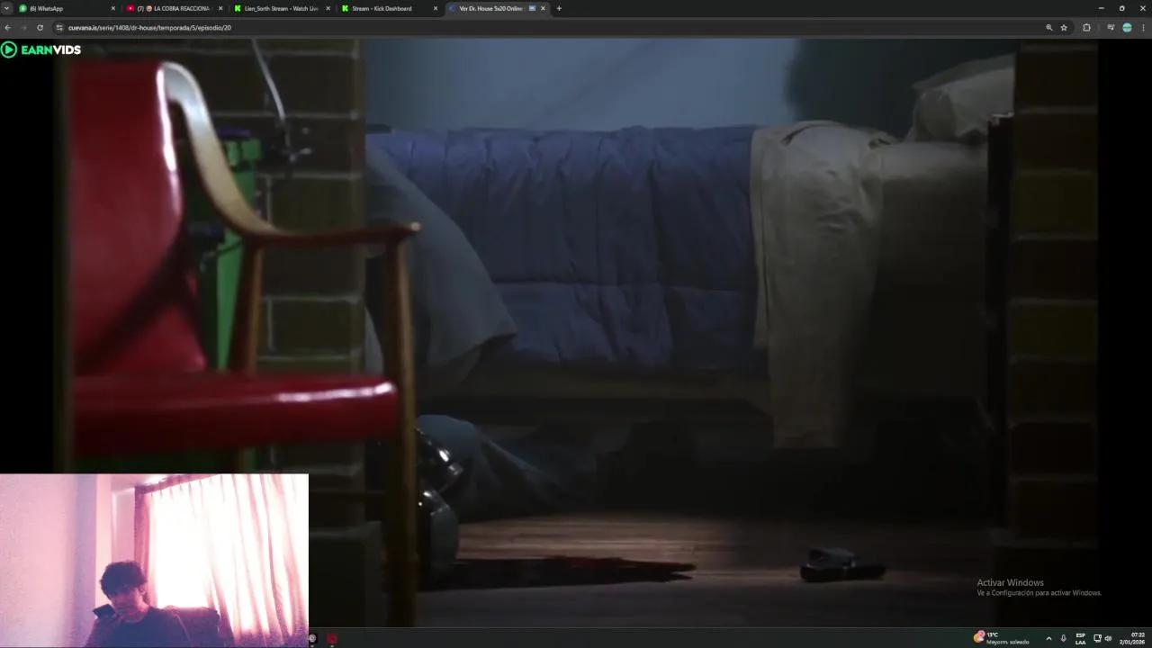Go back to the previous page

pos(7,28)
